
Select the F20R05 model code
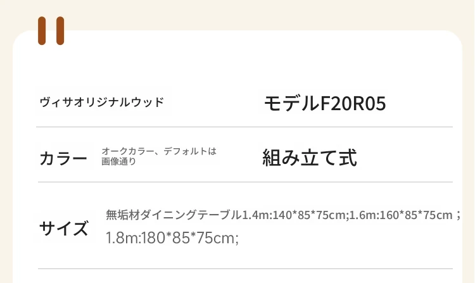tap(346, 103)
